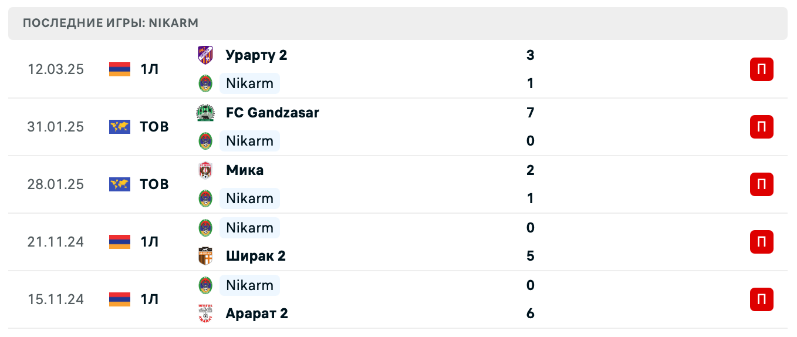Click the FC Gandzasar team crest
Image resolution: width=797 pixels, height=337 pixels.
205,113
